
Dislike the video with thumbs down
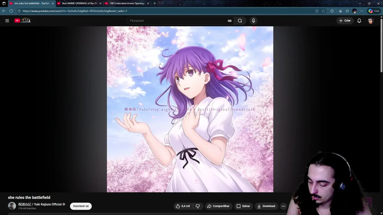coord(198,206)
